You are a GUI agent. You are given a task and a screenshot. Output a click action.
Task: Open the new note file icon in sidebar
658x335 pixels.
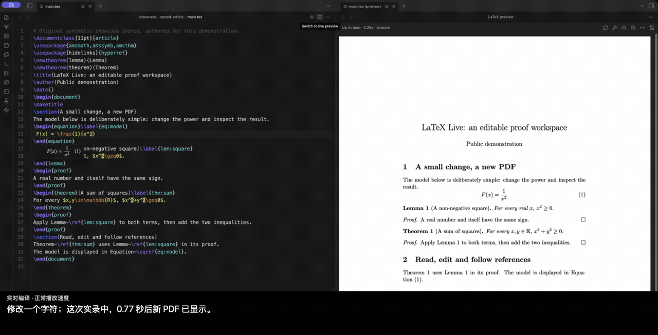point(6,17)
